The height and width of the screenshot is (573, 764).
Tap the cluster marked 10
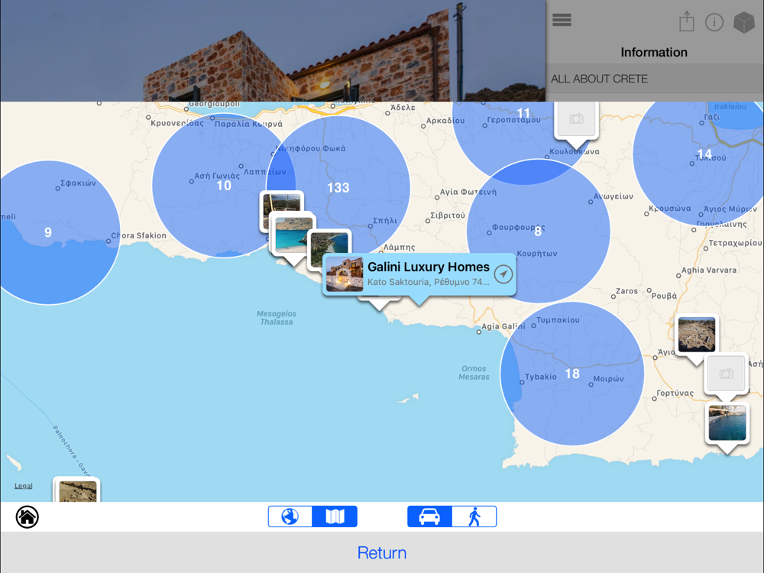tap(224, 185)
